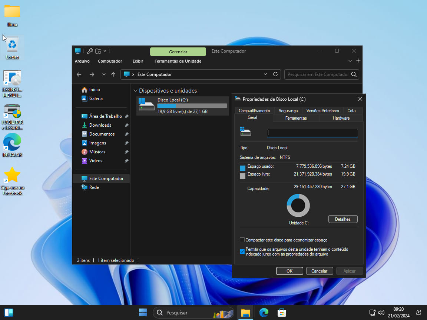Image resolution: width=427 pixels, height=320 pixels.
Task: Enable Compactar este disco checkbox
Action: pyautogui.click(x=242, y=240)
